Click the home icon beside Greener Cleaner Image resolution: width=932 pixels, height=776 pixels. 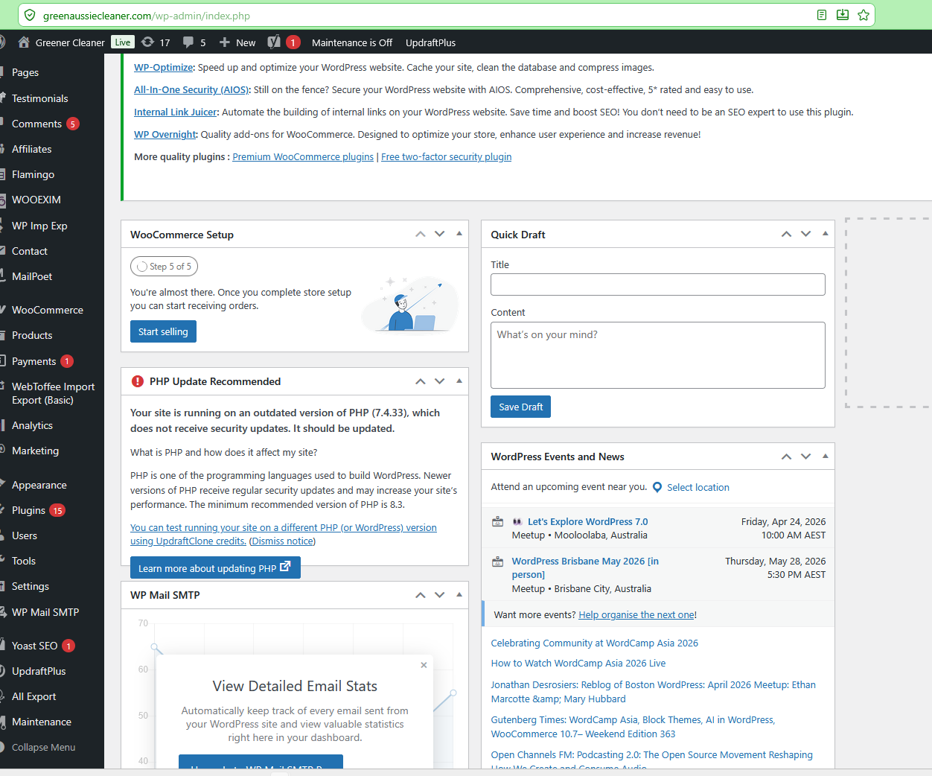tap(24, 42)
